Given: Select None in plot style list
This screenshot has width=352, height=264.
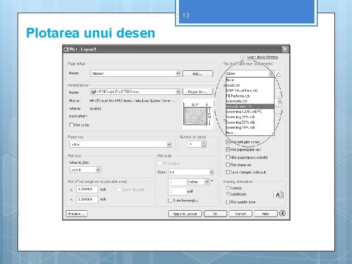Looking at the screenshot, I should pos(250,80).
